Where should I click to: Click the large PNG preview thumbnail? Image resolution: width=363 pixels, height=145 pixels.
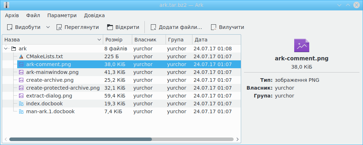pos(301,46)
